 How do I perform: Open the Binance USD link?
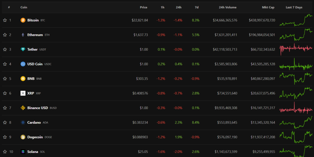38,108
